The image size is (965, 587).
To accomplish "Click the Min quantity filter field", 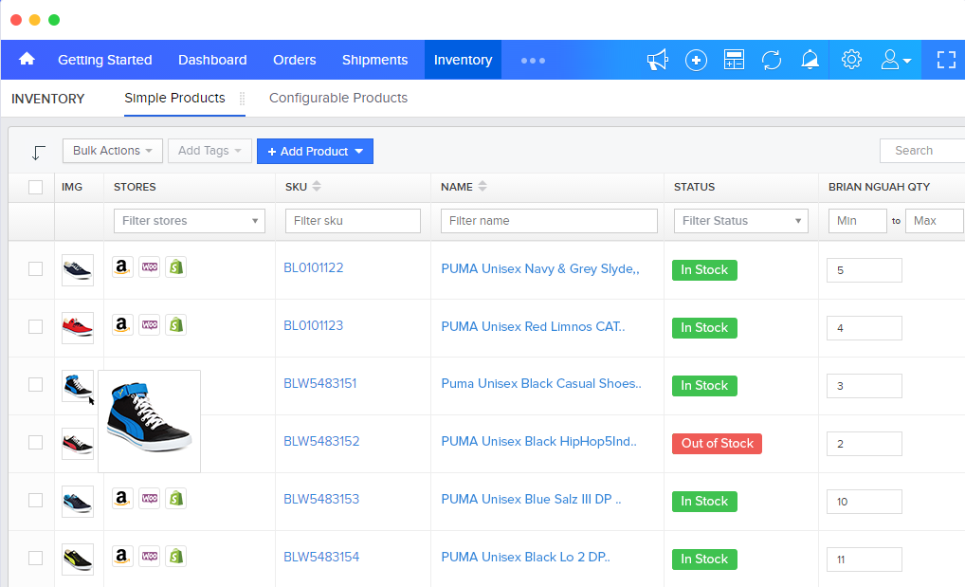I will [857, 221].
